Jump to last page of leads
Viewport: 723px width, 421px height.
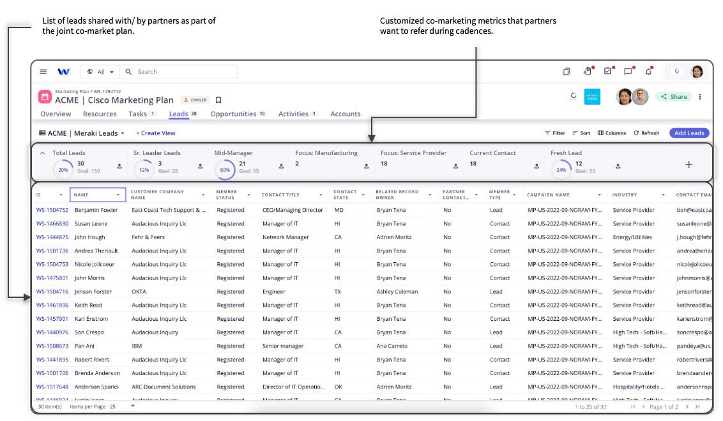tap(697, 407)
